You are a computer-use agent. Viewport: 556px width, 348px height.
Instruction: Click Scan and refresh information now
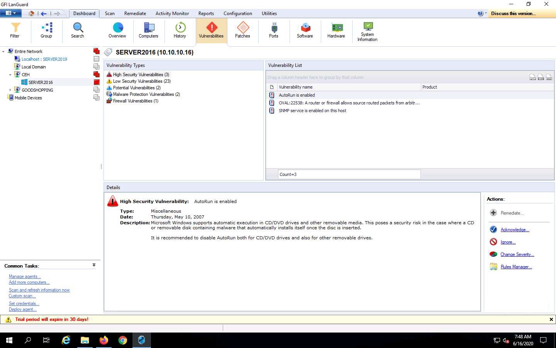pos(39,290)
